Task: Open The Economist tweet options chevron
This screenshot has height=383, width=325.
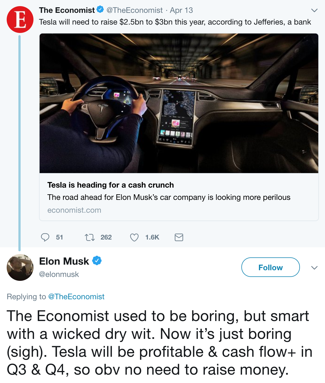Action: point(314,11)
